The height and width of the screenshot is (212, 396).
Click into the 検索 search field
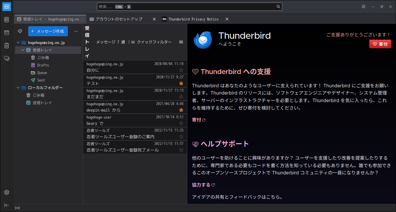pos(189,7)
